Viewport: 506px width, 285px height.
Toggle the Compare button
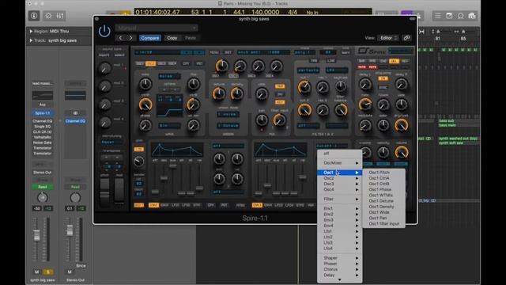tap(150, 38)
